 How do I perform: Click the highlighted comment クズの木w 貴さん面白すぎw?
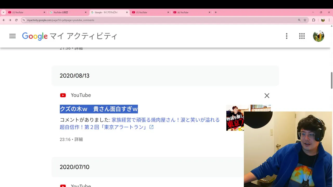tap(99, 109)
